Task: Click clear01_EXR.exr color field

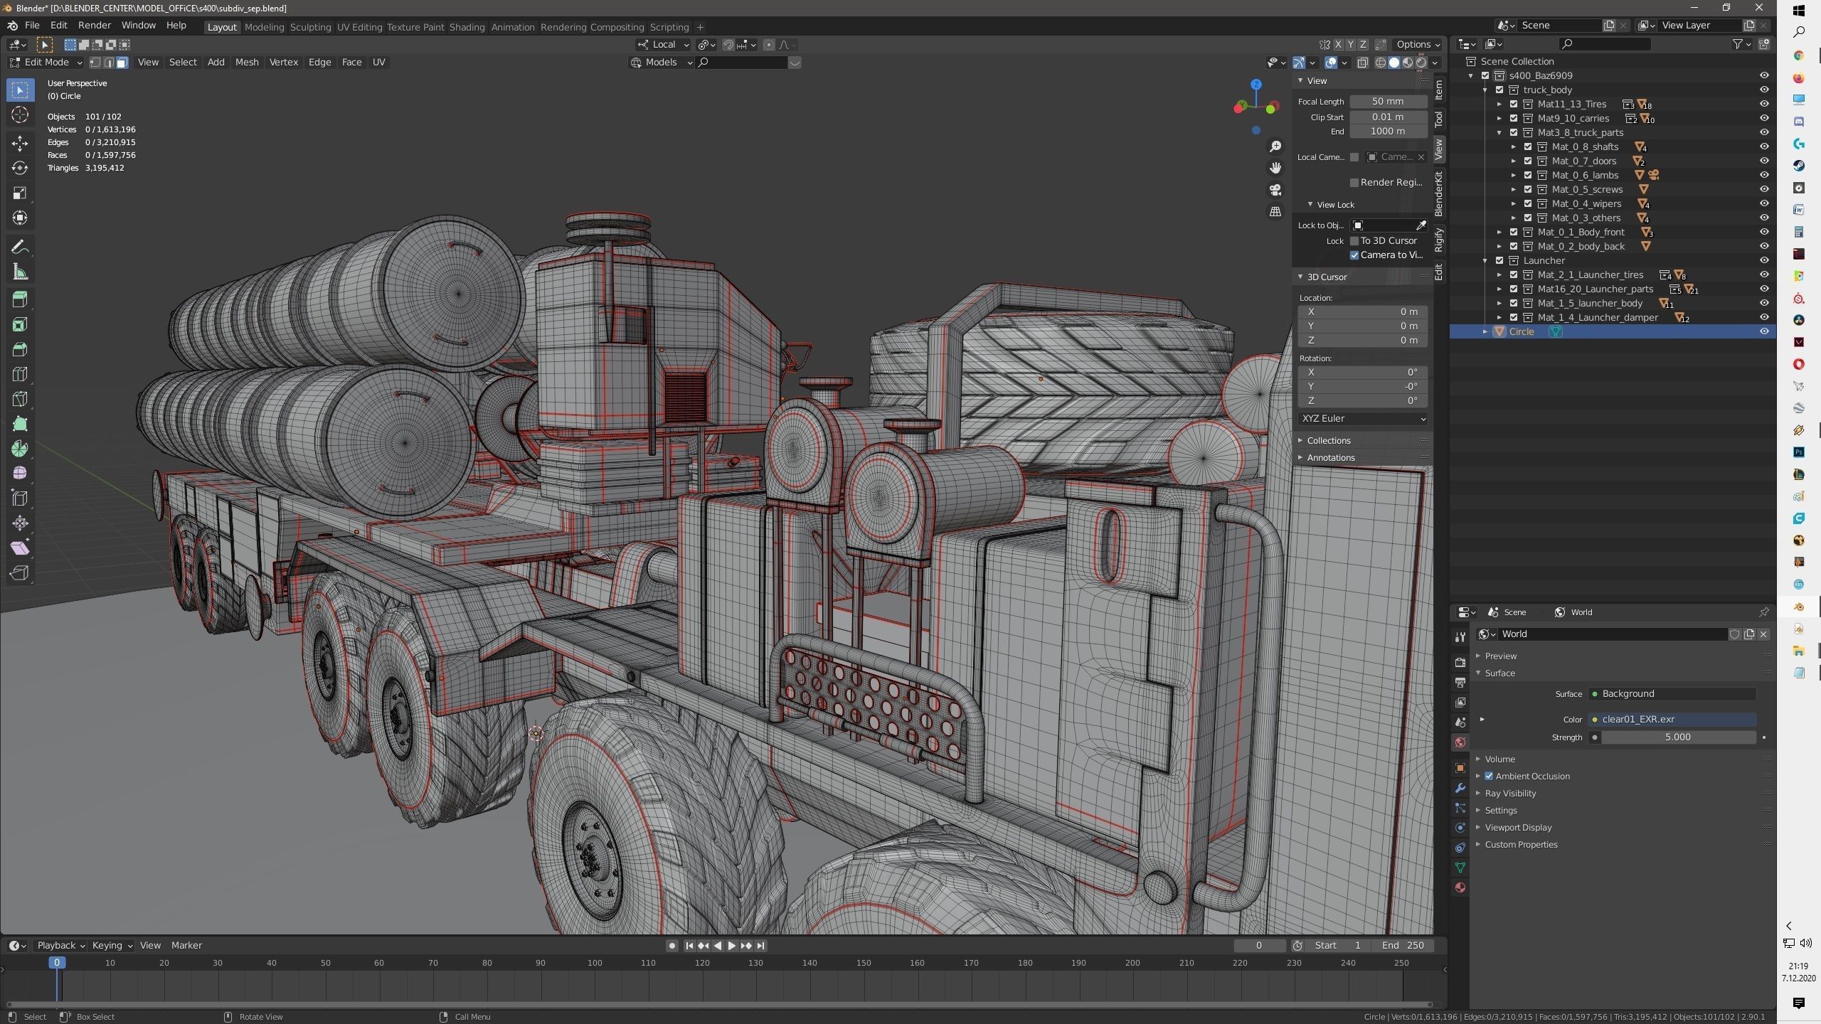Action: pos(1672,720)
